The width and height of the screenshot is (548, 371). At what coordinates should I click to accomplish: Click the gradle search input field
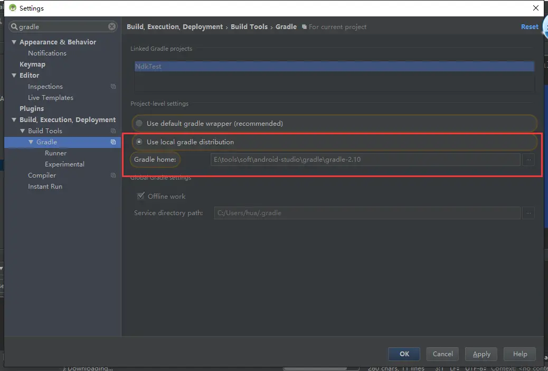click(x=63, y=26)
